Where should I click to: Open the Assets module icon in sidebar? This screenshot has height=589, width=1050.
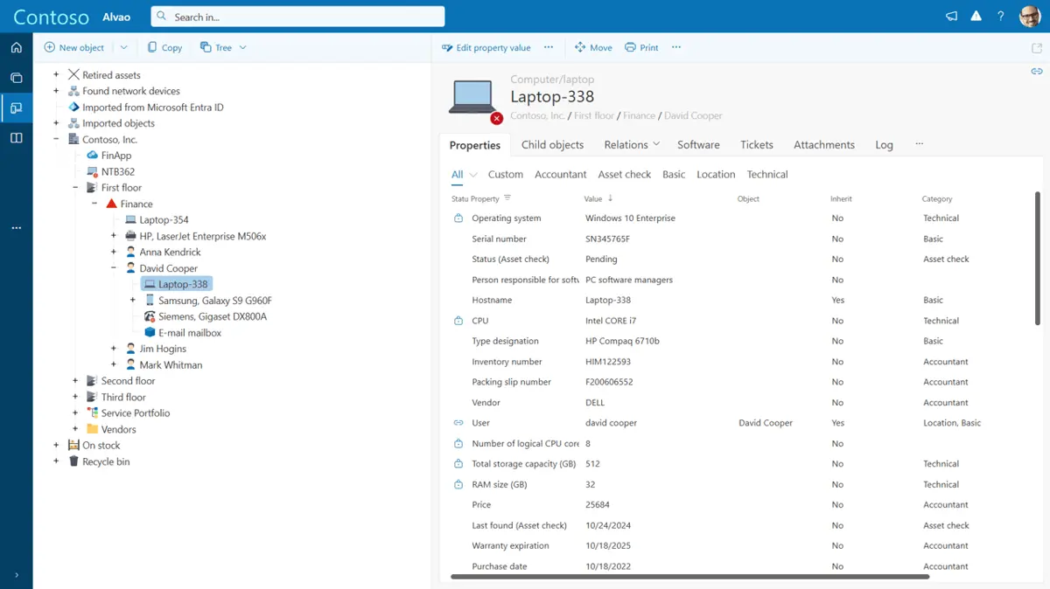tap(16, 107)
